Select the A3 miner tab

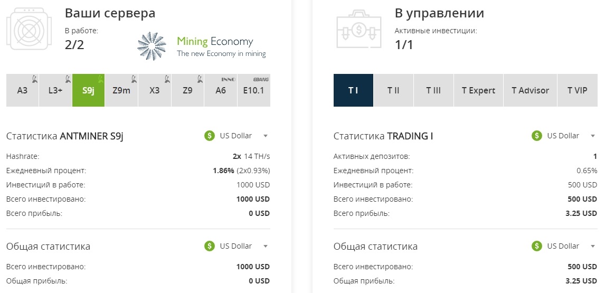(22, 90)
